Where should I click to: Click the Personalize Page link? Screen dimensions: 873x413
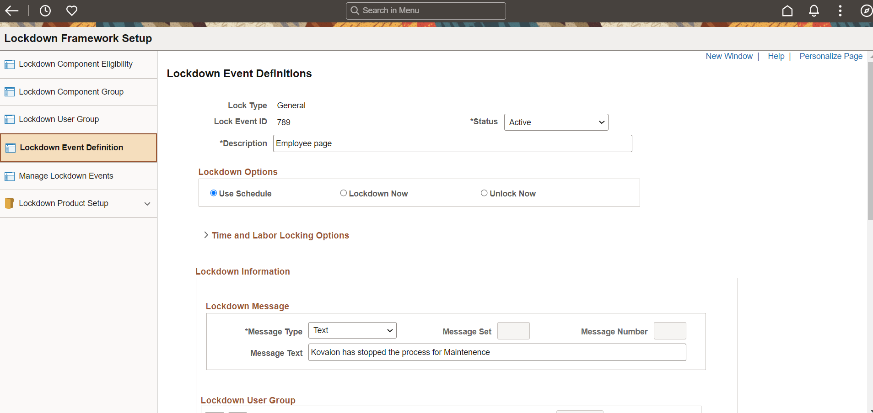coord(830,56)
